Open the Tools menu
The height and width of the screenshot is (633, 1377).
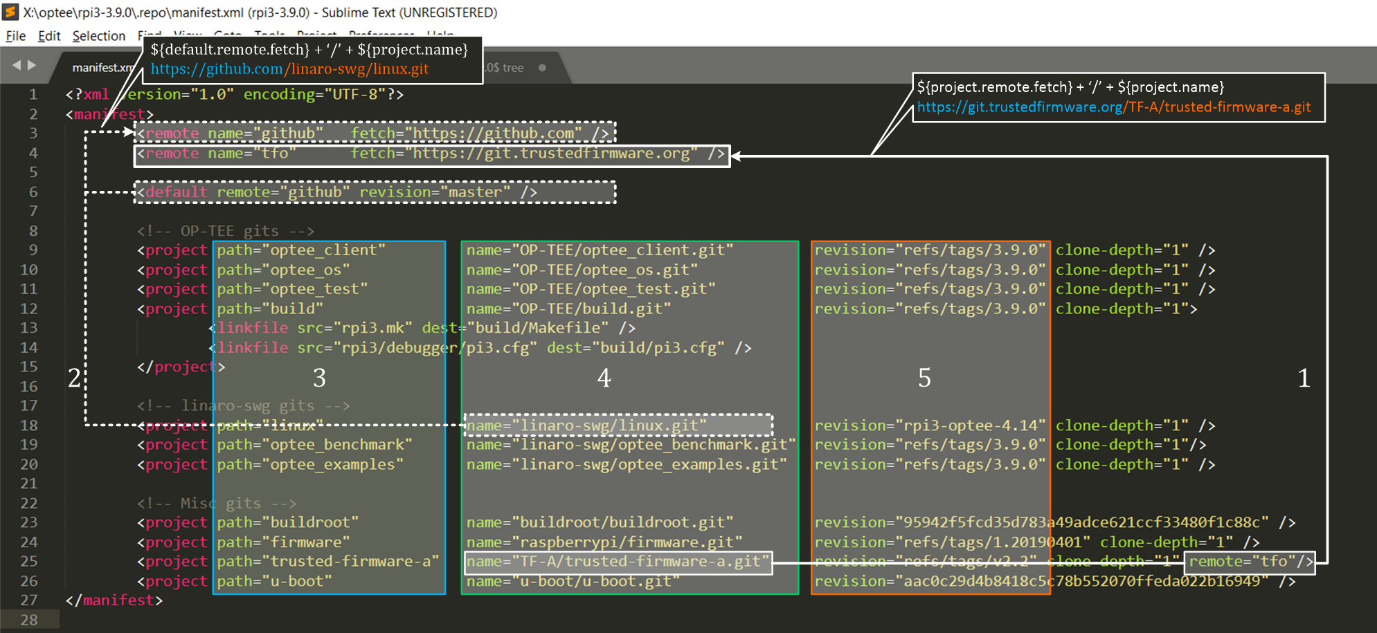click(x=269, y=36)
